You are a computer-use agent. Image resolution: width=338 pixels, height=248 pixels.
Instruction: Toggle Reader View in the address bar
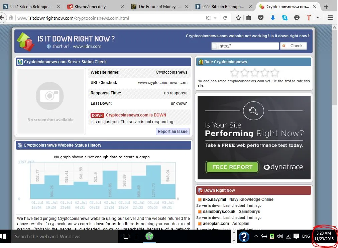click(x=209, y=18)
